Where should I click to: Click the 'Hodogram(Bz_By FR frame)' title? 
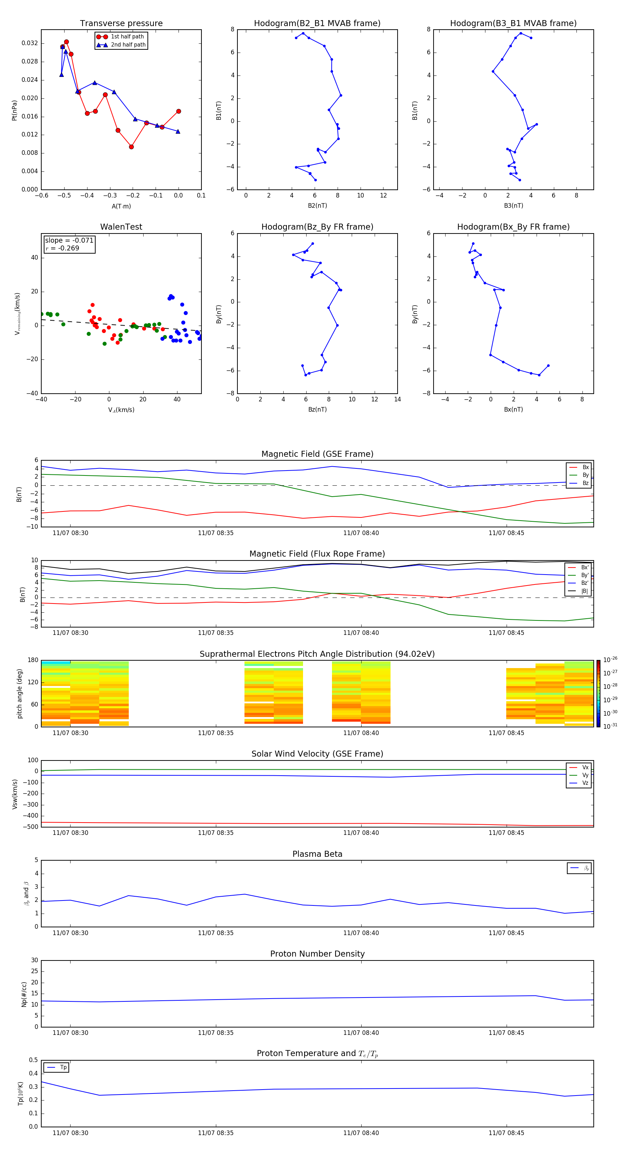click(x=317, y=227)
